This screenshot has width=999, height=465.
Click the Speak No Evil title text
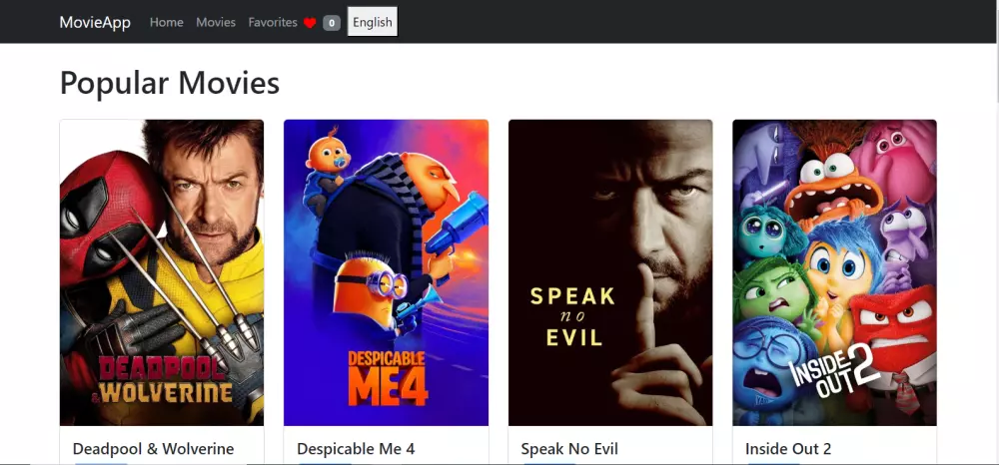(x=569, y=449)
